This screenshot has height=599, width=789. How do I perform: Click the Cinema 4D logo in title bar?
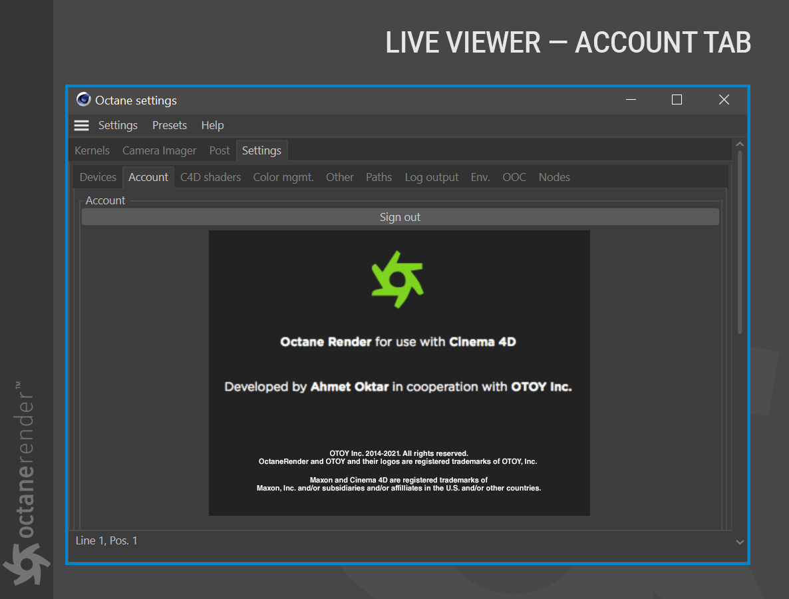click(x=84, y=100)
